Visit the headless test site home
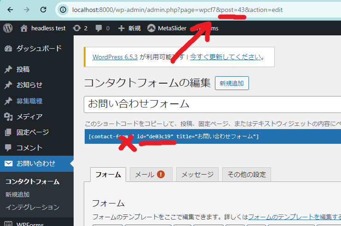The width and height of the screenshot is (341, 226). point(43,28)
